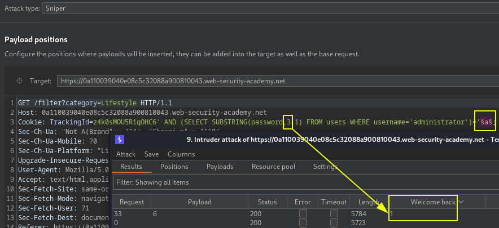
Task: Click the §a§ payload marker in Cookie line
Action: click(486, 122)
